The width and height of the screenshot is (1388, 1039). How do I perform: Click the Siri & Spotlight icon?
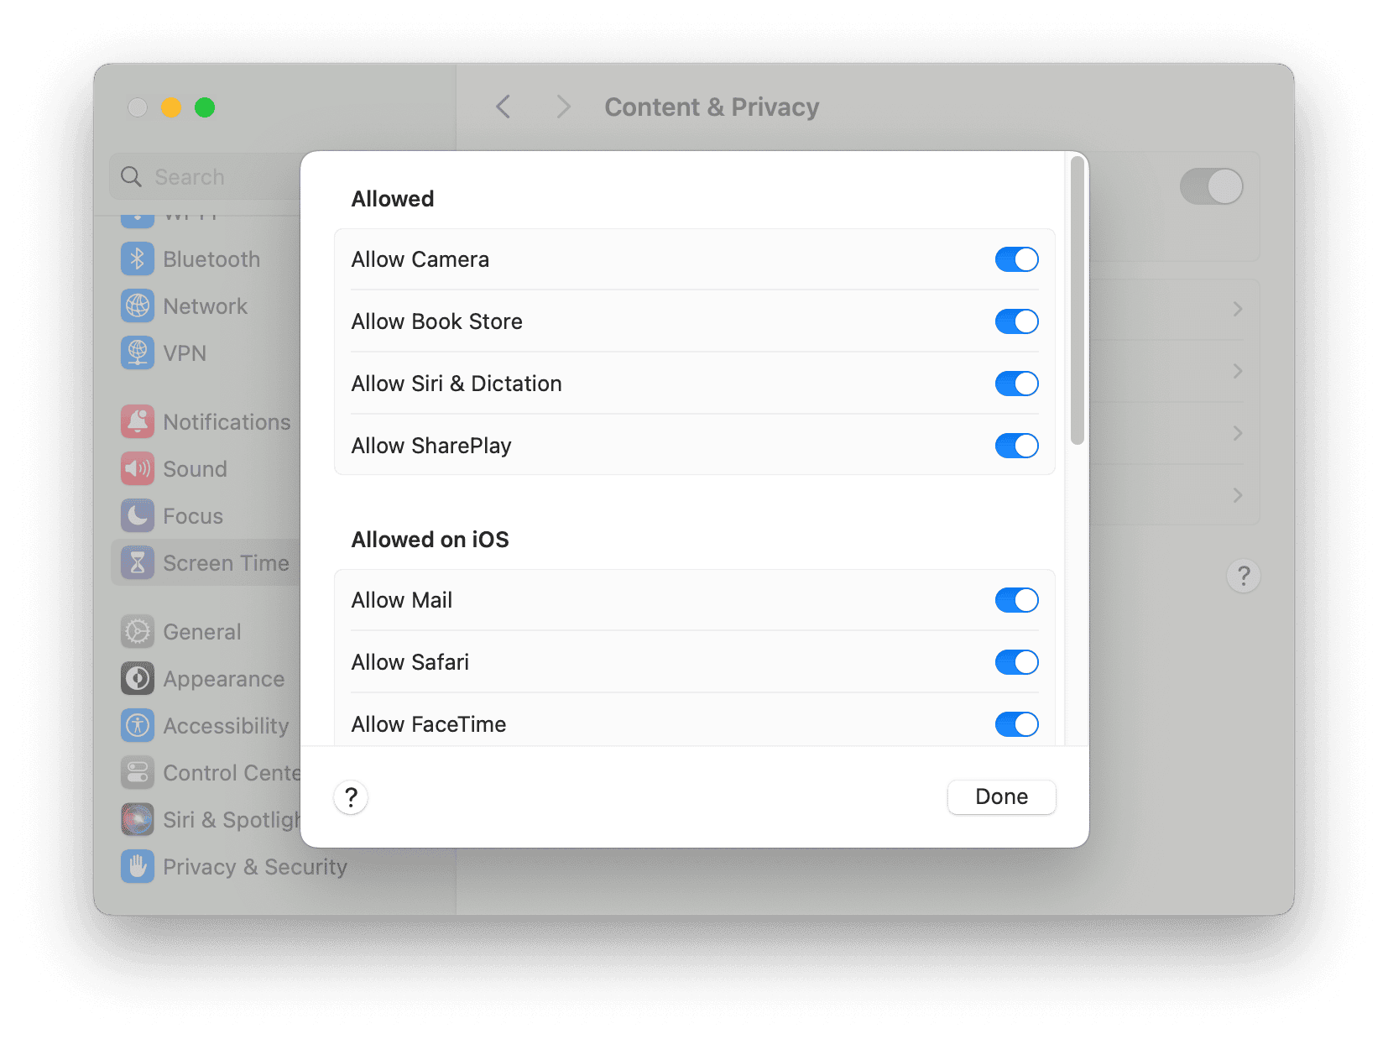coord(138,820)
